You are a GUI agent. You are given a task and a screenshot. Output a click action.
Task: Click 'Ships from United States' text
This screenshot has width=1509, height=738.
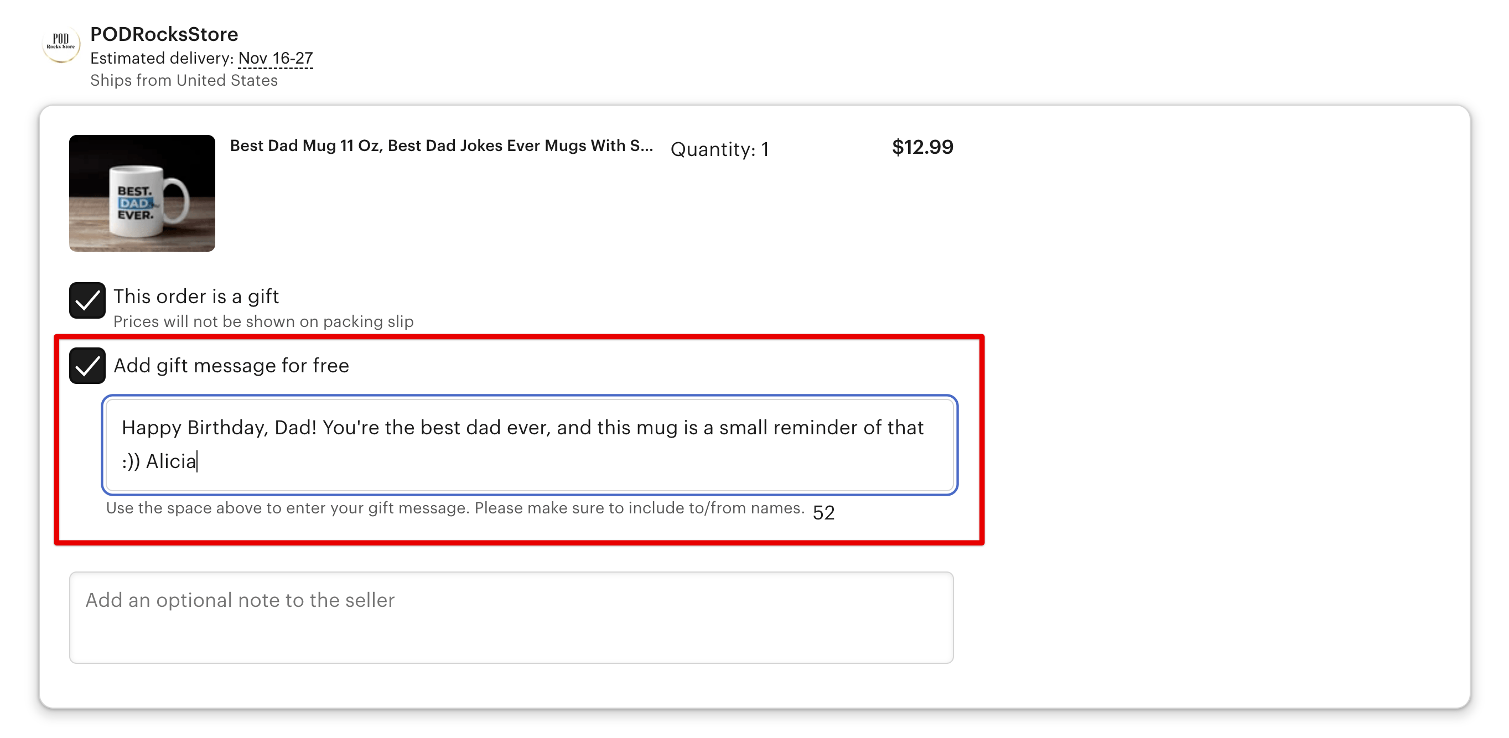click(x=183, y=80)
